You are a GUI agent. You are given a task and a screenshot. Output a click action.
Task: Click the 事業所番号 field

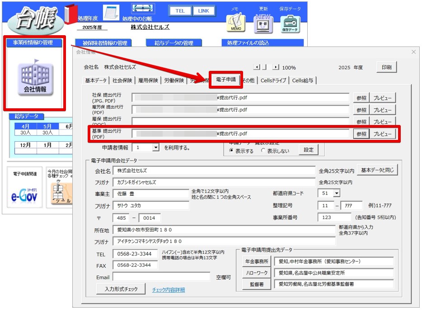pos(334,217)
